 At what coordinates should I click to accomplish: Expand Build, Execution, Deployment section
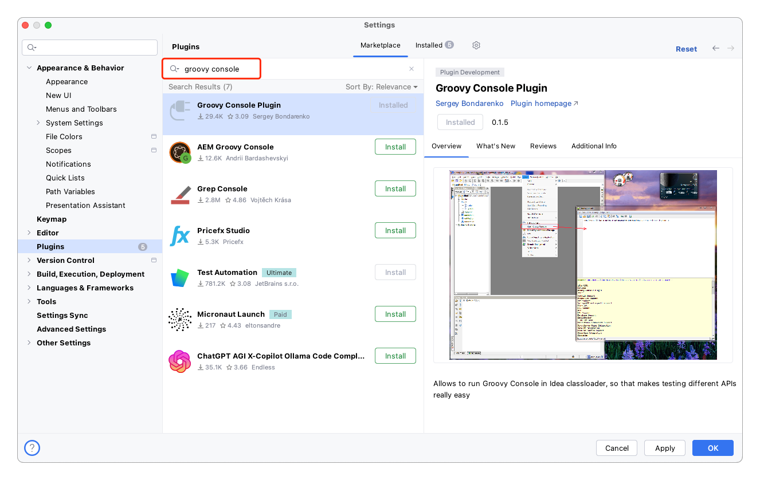[x=29, y=274]
